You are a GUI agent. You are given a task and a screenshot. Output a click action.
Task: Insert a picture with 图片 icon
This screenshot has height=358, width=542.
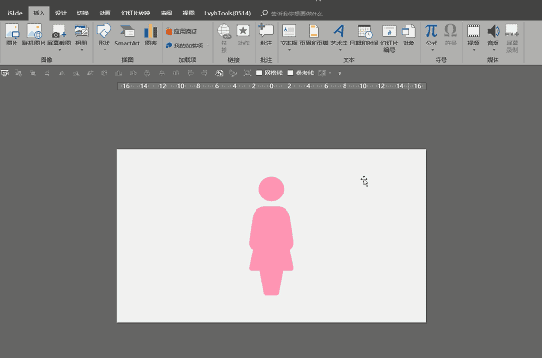click(x=12, y=35)
